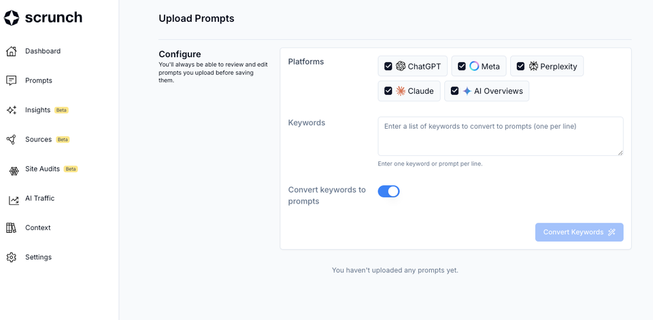Turn off Convert keywords to prompts toggle
Viewport: 653px width, 320px height.
pyautogui.click(x=388, y=191)
